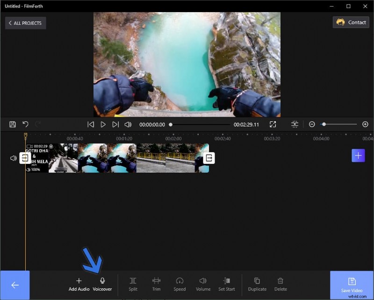Viewport: 374px width, 300px height.
Task: Open the timeline adjustment settings icon
Action: 295,124
